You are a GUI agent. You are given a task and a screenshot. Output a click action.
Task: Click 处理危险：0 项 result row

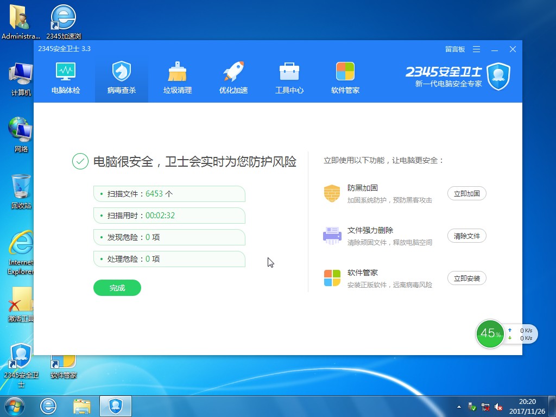click(169, 259)
